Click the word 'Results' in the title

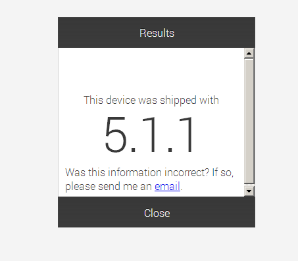pyautogui.click(x=157, y=33)
